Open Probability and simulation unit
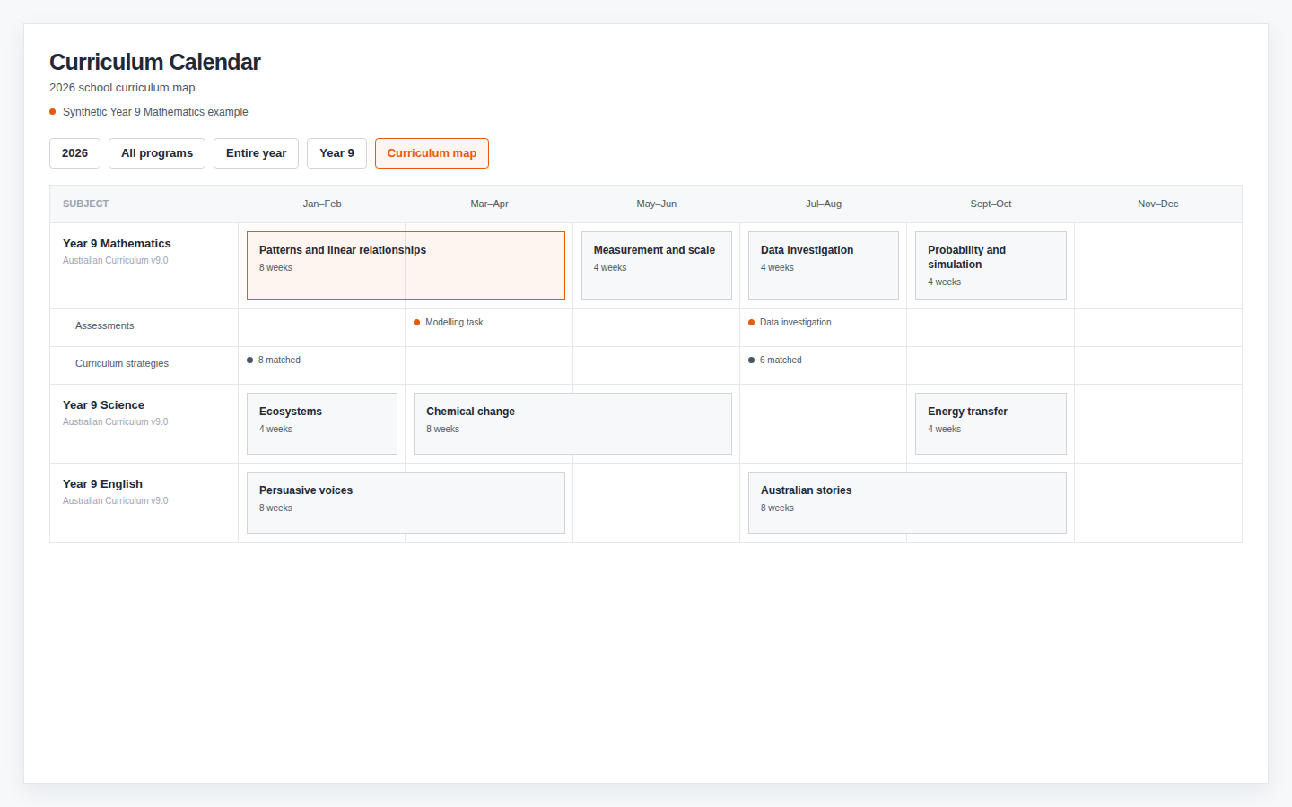Image resolution: width=1292 pixels, height=807 pixels. coord(991,265)
